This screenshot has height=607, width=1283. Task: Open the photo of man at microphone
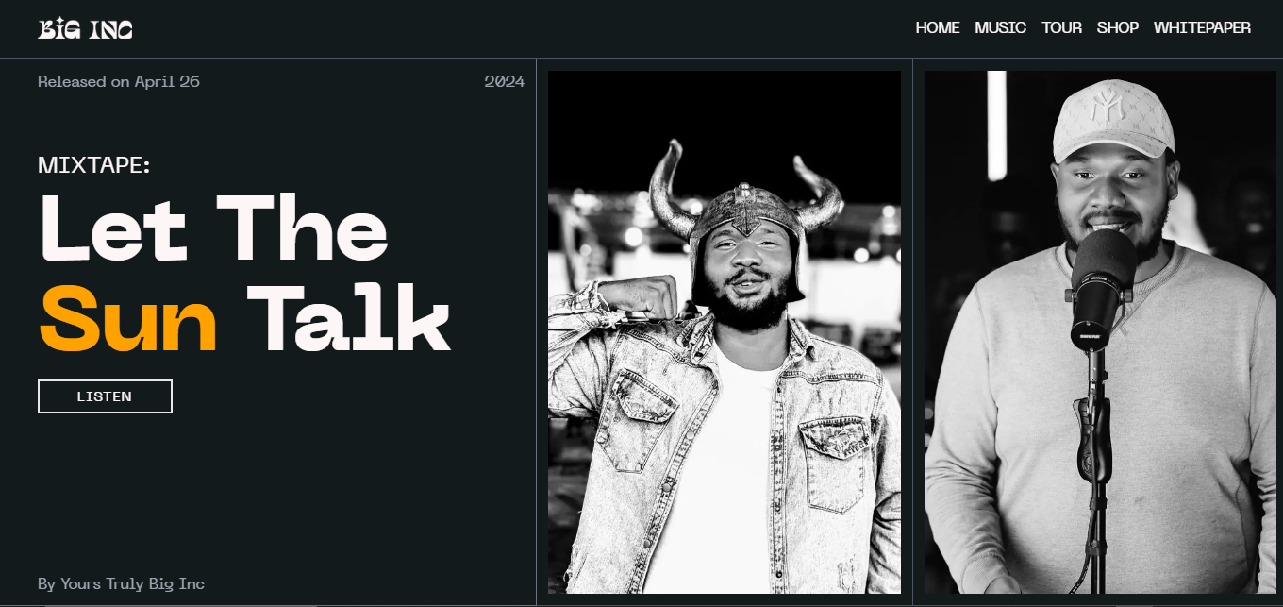(x=1100, y=332)
